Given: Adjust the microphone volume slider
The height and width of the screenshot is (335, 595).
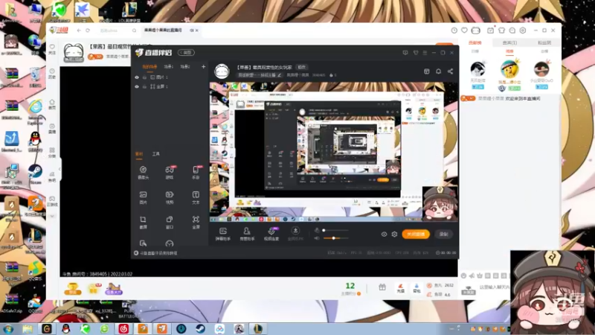Looking at the screenshot, I should click(335, 230).
